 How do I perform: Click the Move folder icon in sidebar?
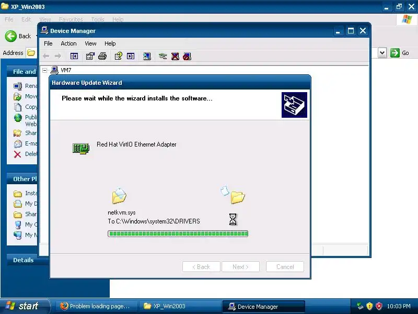17,97
